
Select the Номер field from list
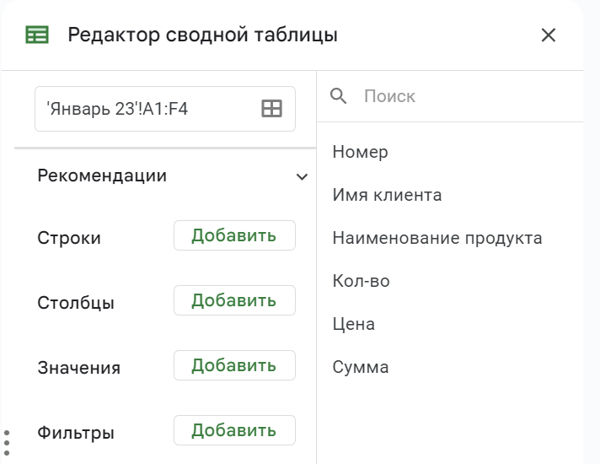pyautogui.click(x=360, y=153)
